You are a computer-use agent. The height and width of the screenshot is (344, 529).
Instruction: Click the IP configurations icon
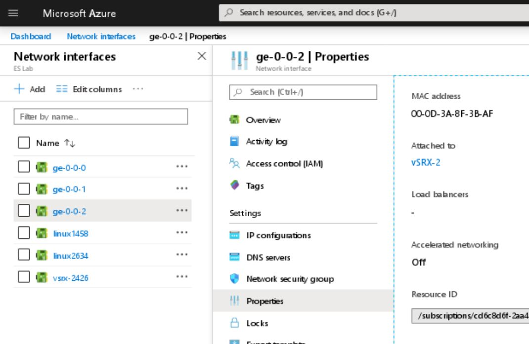coord(234,235)
